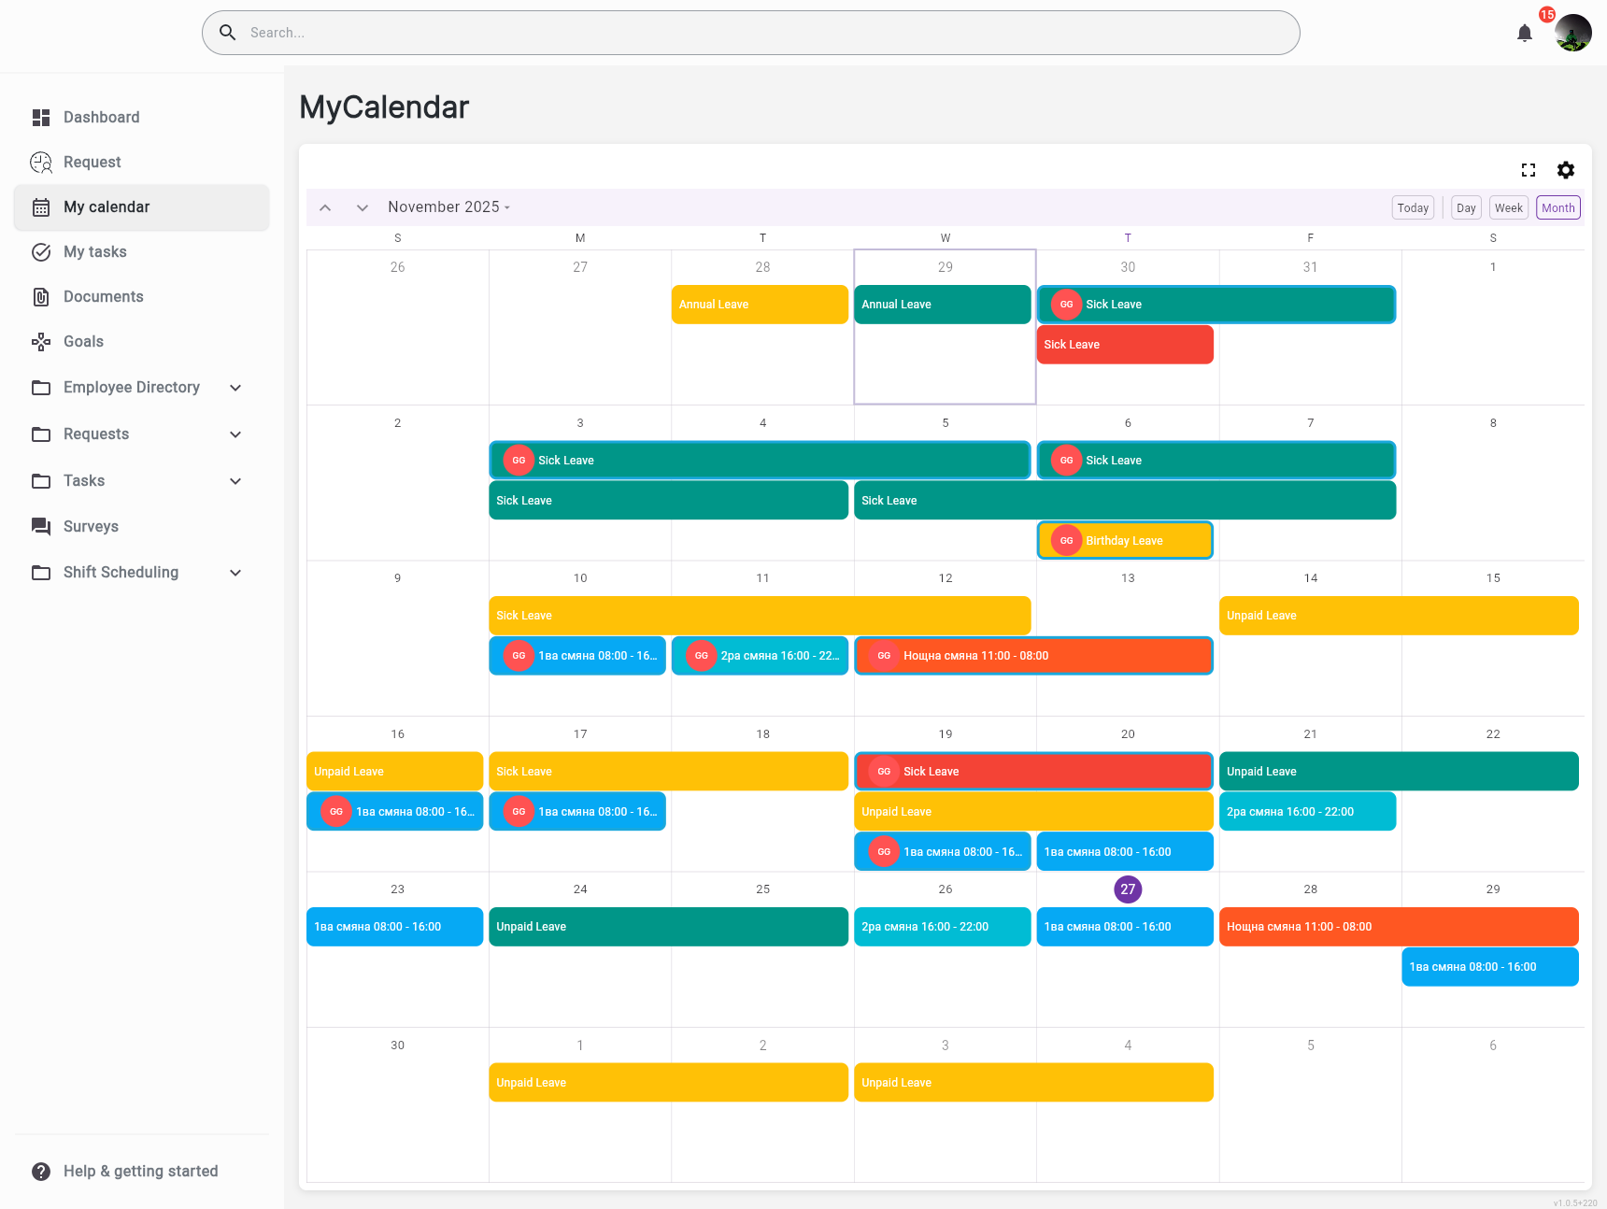Open Help & getting started
Image resolution: width=1607 pixels, height=1209 pixels.
click(x=140, y=1172)
